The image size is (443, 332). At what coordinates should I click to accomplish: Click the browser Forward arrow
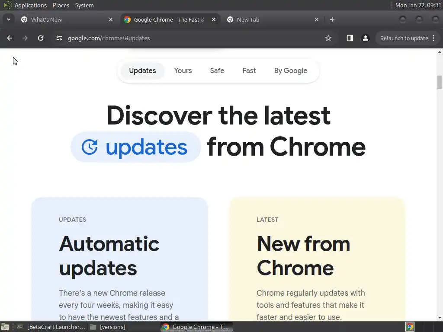pyautogui.click(x=25, y=38)
